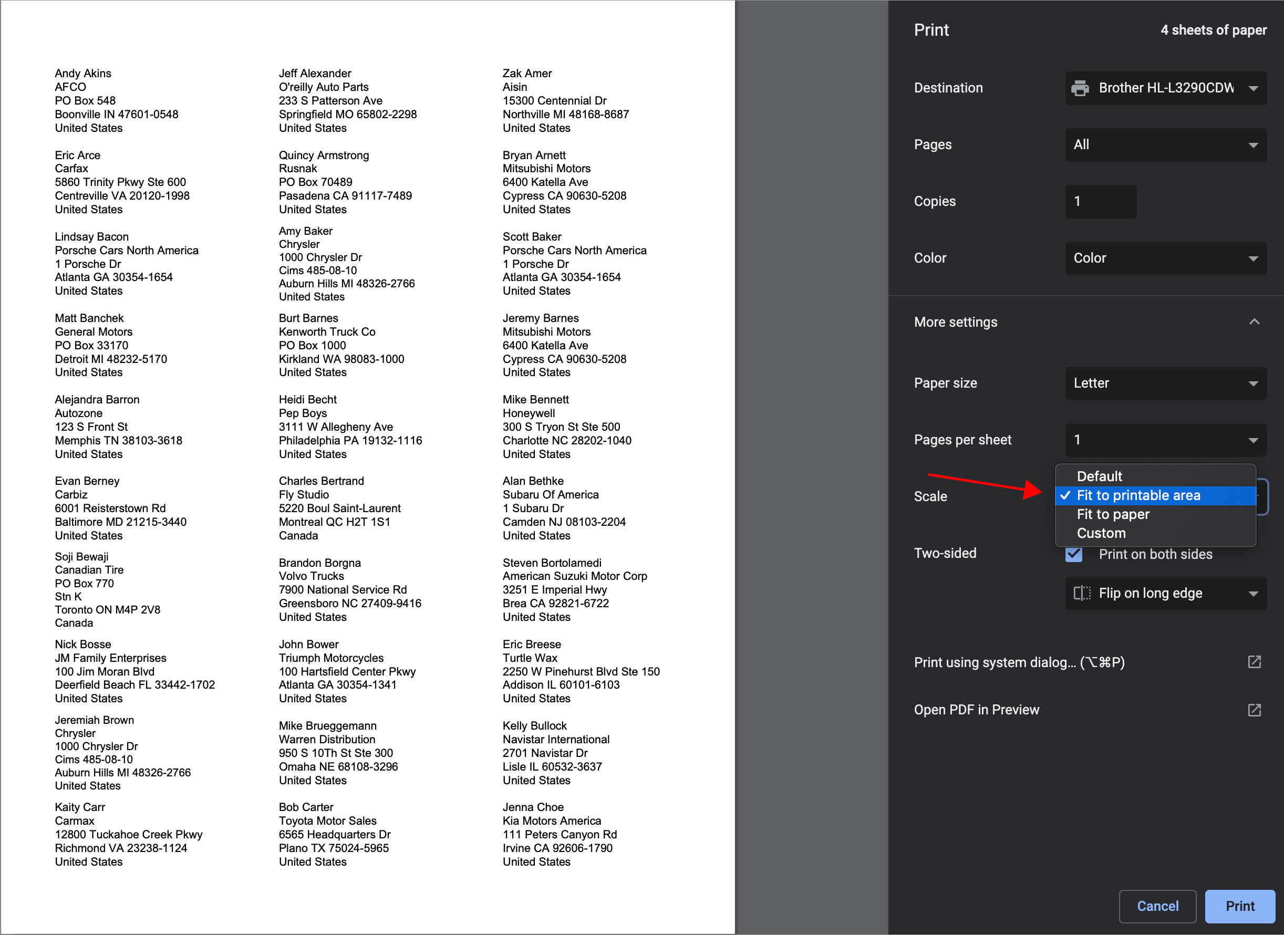The height and width of the screenshot is (935, 1284).
Task: Choose Default in the Scale menu
Action: coord(1155,476)
